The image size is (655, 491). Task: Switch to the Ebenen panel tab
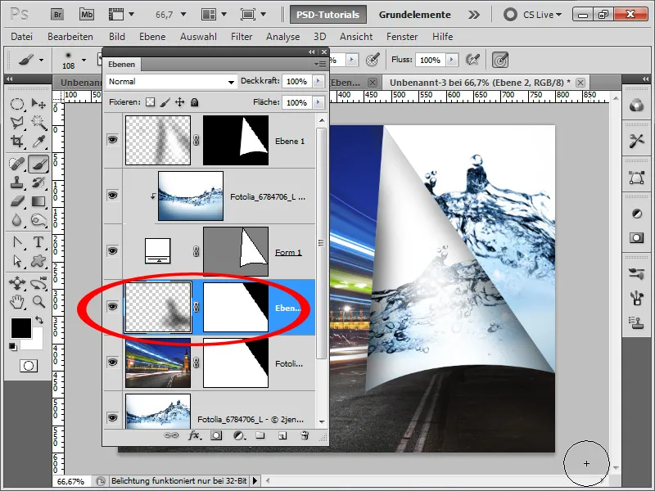(120, 64)
